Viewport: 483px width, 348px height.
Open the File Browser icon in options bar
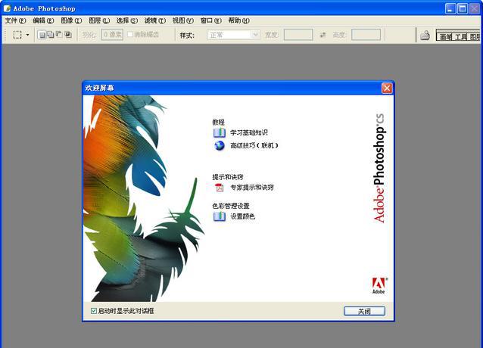point(425,36)
